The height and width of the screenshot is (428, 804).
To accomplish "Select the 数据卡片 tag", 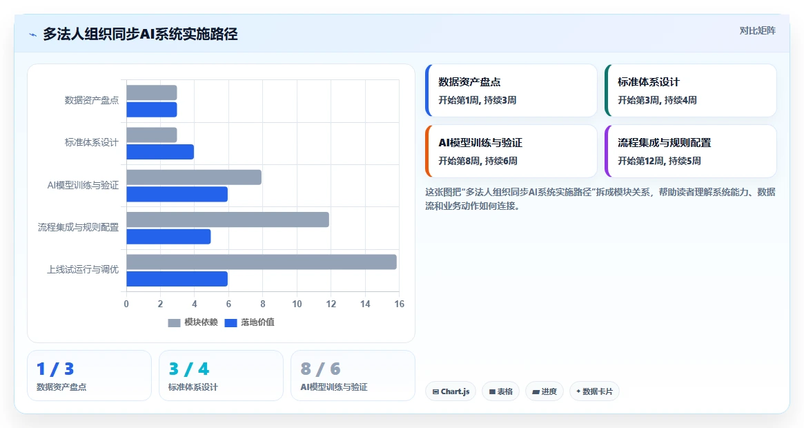I will point(594,391).
